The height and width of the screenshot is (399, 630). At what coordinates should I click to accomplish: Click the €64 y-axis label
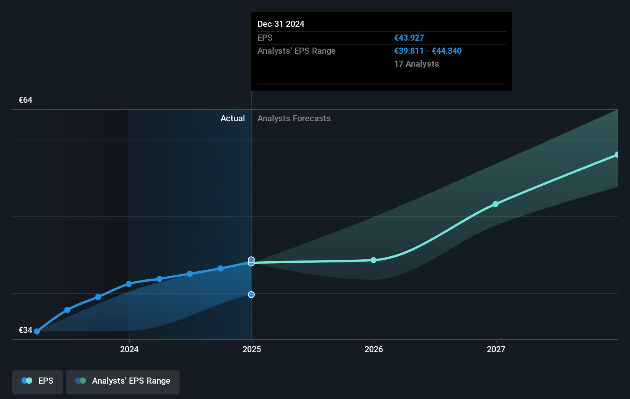(x=26, y=100)
